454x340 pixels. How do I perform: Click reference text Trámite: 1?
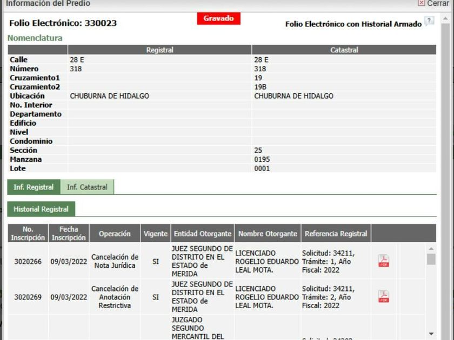click(317, 261)
